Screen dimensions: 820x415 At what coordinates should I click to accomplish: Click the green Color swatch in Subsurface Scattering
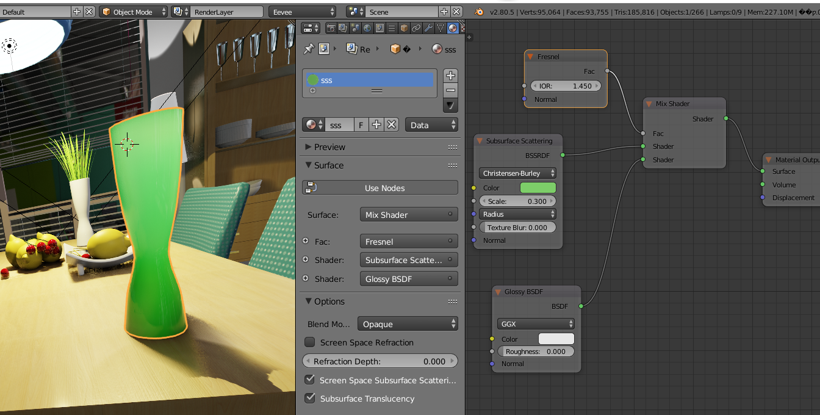pyautogui.click(x=538, y=188)
